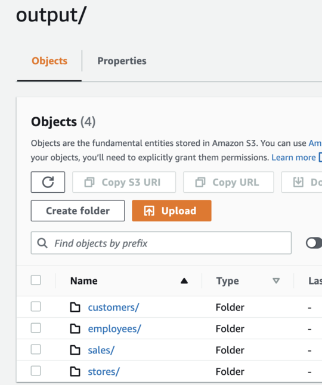Focus the Find objects by prefix field
The width and height of the screenshot is (322, 385).
[161, 243]
